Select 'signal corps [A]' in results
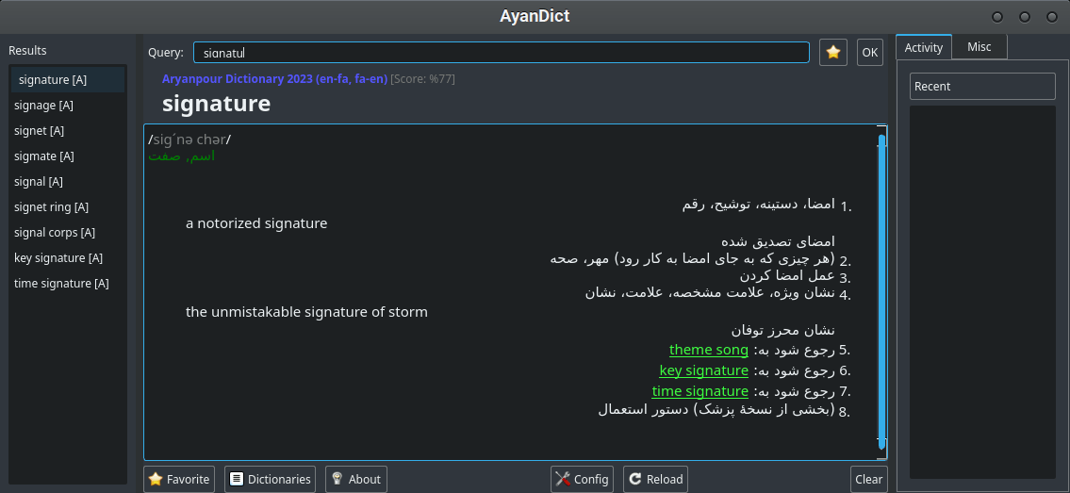The height and width of the screenshot is (493, 1070). (x=68, y=233)
